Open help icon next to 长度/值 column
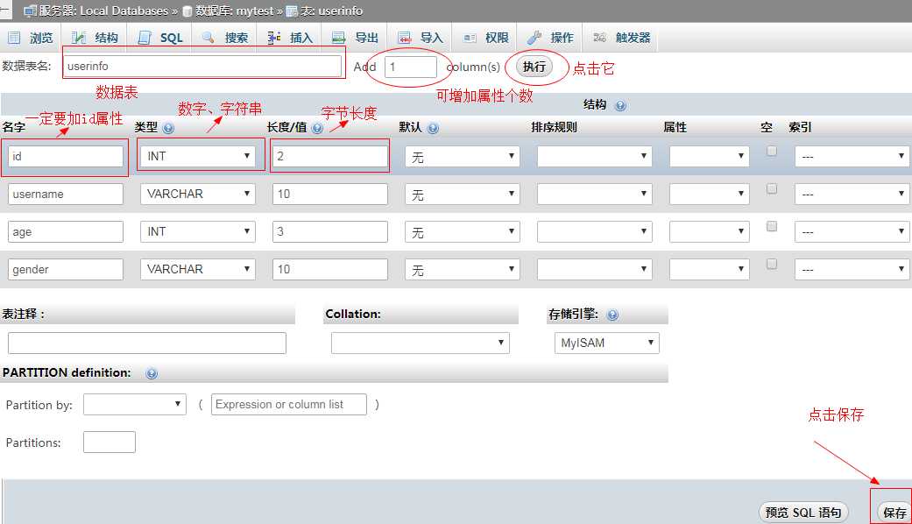This screenshot has width=912, height=524. tap(317, 128)
